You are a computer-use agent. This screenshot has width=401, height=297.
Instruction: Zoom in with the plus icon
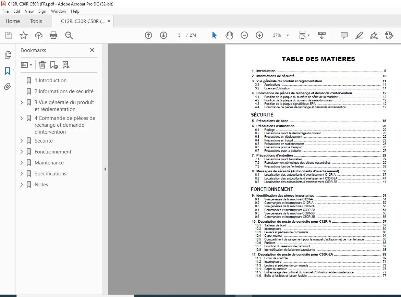tap(259, 35)
